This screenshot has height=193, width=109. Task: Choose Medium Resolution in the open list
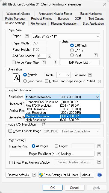tap(62, 116)
